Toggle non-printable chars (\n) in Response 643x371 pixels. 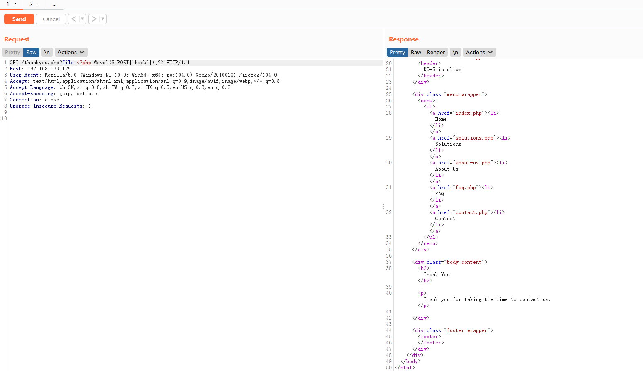tap(455, 52)
